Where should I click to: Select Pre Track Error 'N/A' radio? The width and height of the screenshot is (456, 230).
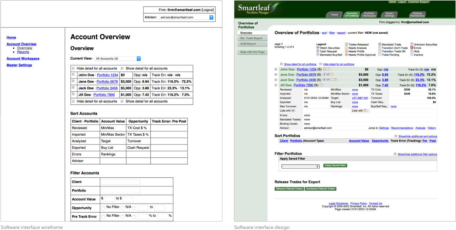coord(122,217)
